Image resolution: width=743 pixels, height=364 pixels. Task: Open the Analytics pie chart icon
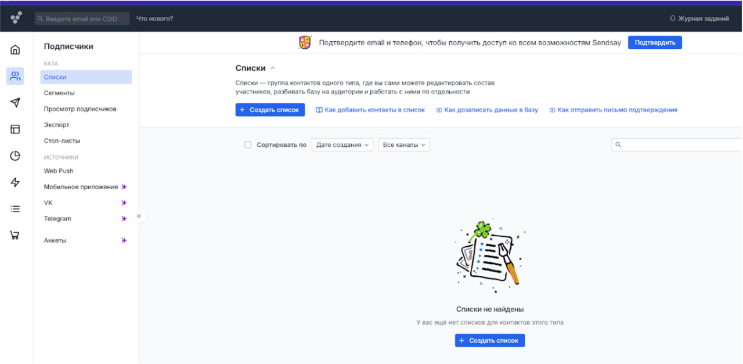tap(15, 156)
